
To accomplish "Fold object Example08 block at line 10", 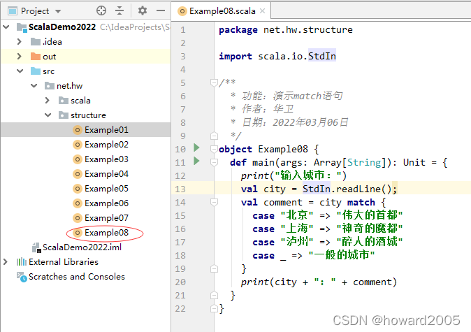I will [x=214, y=149].
